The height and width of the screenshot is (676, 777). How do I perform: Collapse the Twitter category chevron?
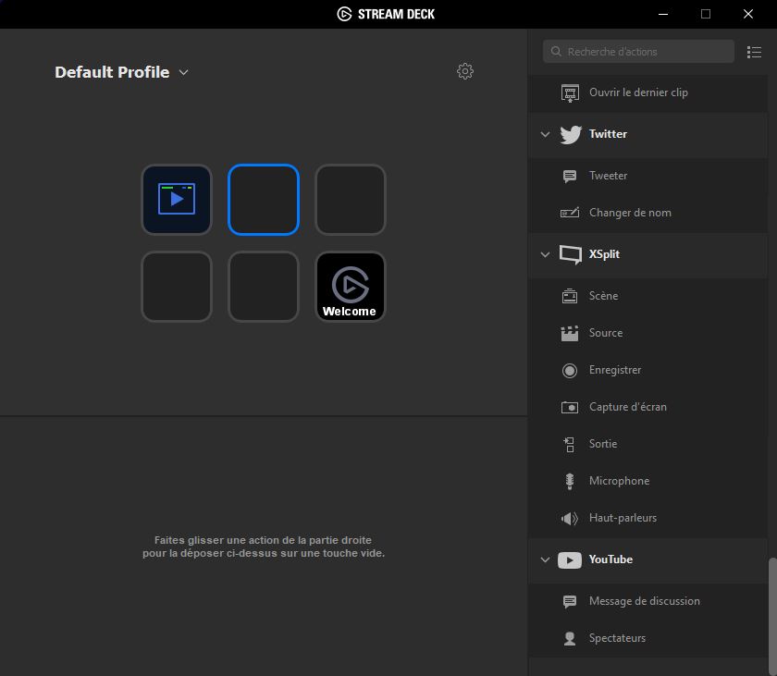pyautogui.click(x=545, y=134)
